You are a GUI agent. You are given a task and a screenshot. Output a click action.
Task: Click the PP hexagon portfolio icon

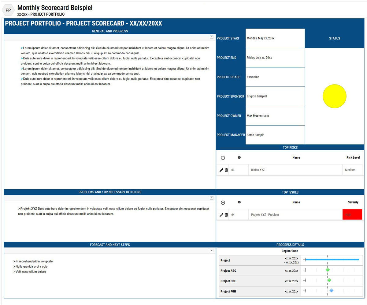coord(8,10)
